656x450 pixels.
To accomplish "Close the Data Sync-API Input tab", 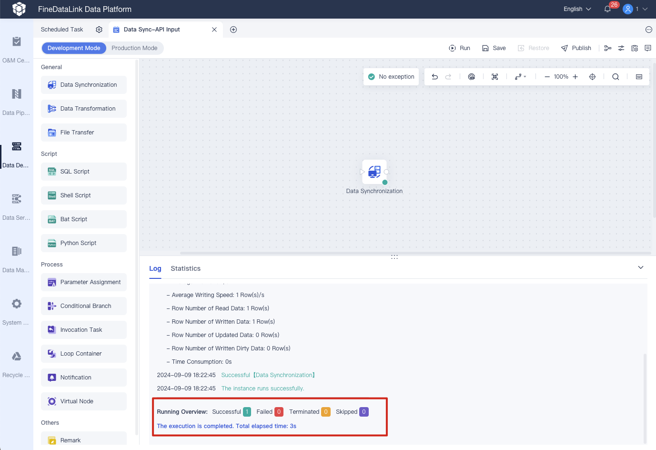I will pyautogui.click(x=214, y=30).
